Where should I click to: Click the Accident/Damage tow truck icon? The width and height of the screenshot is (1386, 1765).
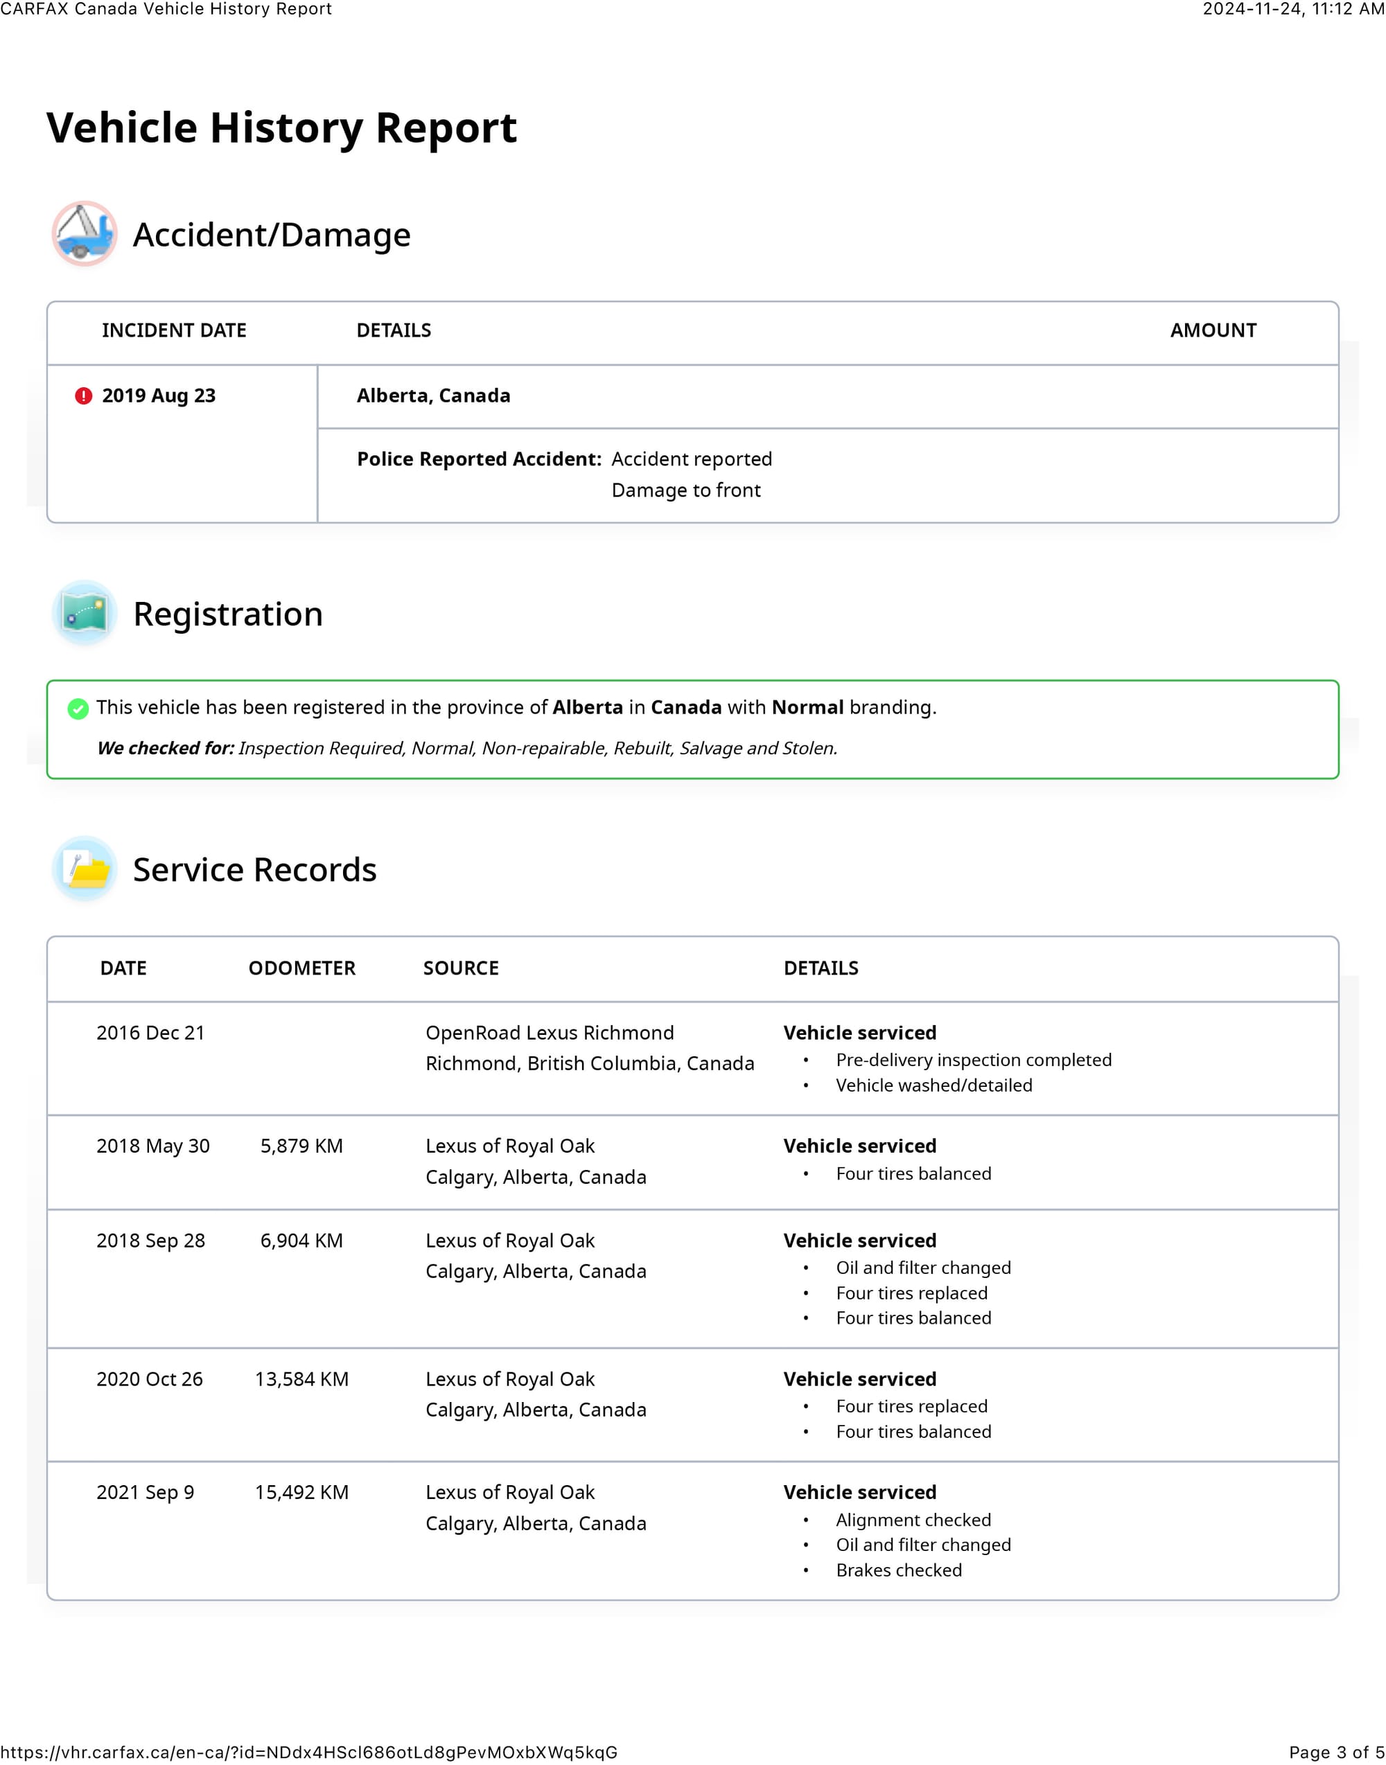click(85, 233)
